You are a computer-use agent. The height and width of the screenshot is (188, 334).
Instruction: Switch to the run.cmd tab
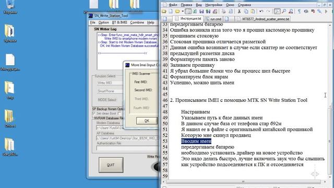click(213, 19)
